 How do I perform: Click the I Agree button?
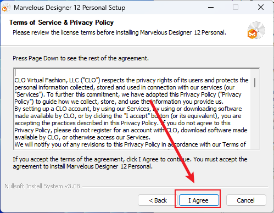199,200
